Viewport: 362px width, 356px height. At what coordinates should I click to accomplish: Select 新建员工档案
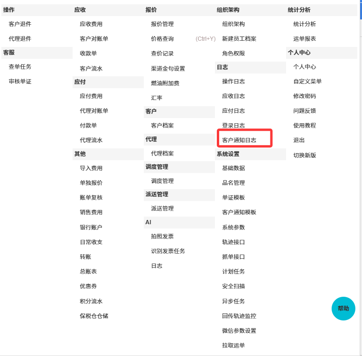(239, 39)
